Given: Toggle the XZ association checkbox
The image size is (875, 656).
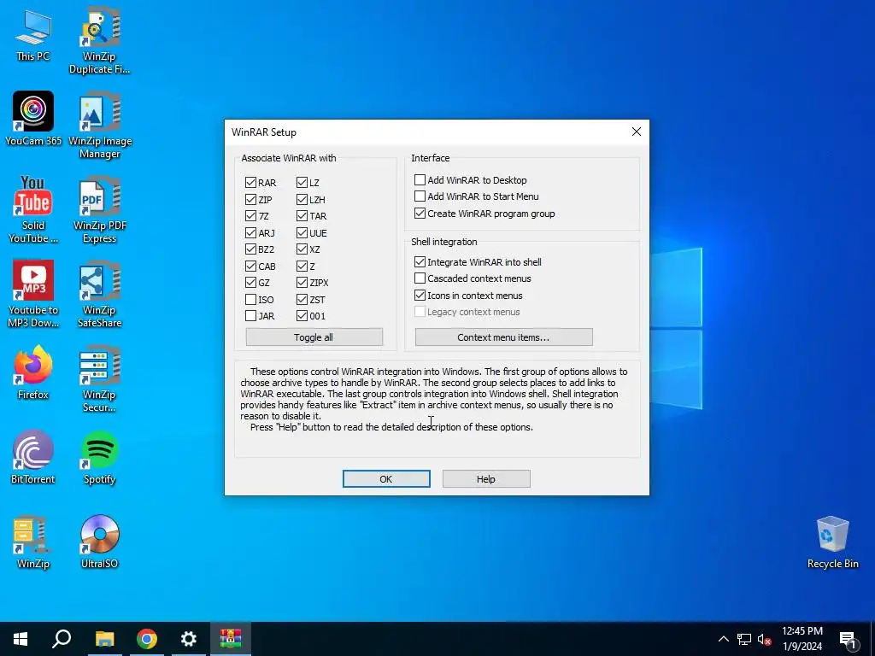Looking at the screenshot, I should coord(302,249).
